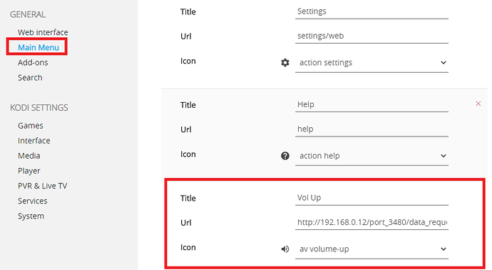Click the volume-up speaker icon

pyautogui.click(x=285, y=249)
